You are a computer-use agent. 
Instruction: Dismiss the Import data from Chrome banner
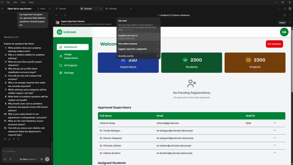coord(290,23)
